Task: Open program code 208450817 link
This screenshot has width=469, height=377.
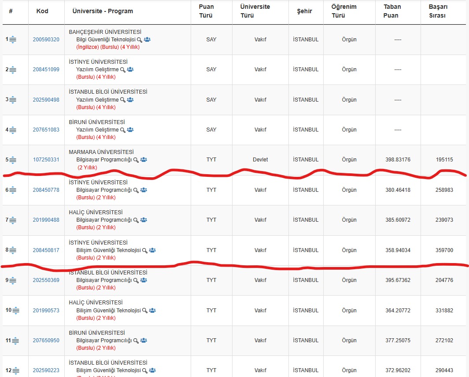Action: click(46, 250)
